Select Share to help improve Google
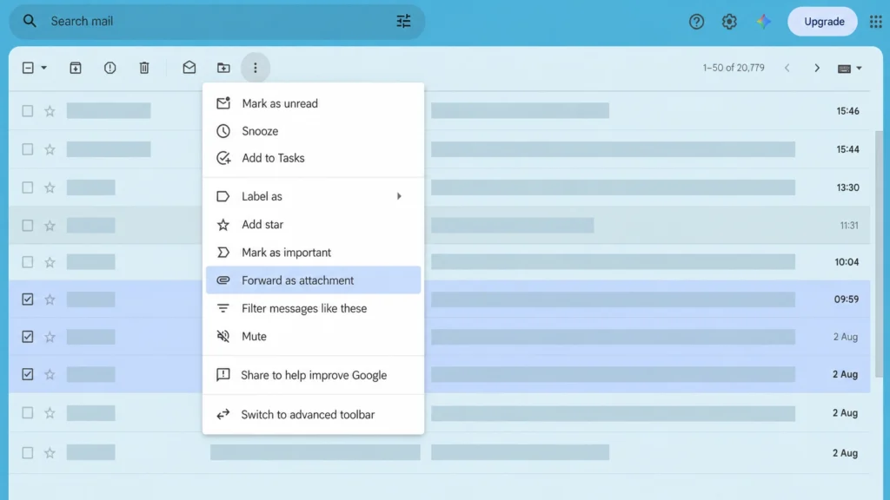Viewport: 890px width, 500px height. pos(313,375)
